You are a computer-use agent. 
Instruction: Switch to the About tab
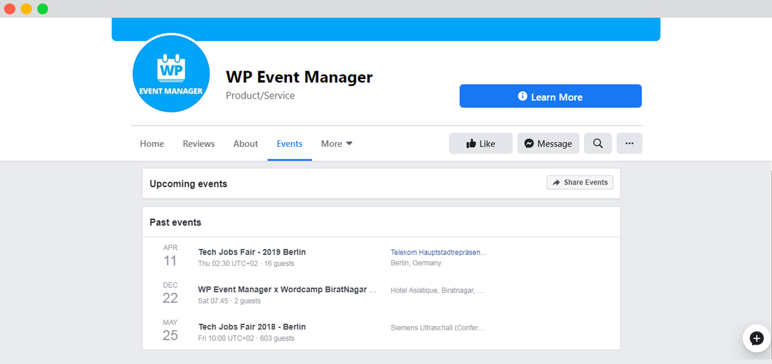coord(246,143)
